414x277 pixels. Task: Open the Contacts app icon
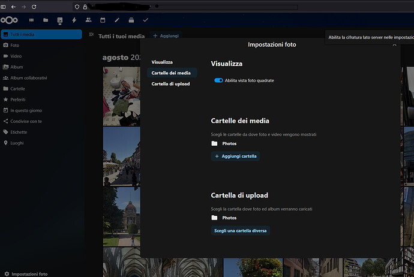tap(88, 20)
